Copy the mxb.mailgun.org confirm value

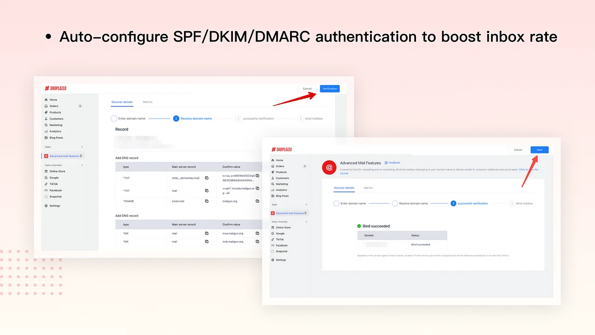click(257, 241)
